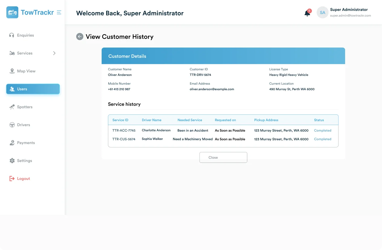
Task: Click the TowTrackr tow truck logo
Action: (x=12, y=12)
